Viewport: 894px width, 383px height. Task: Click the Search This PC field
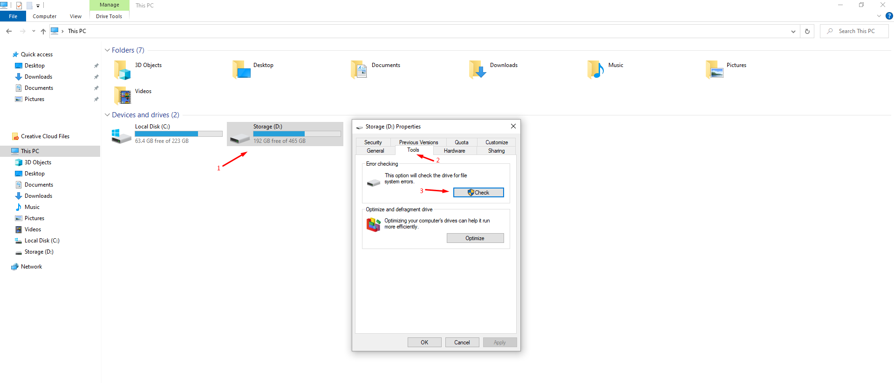[x=854, y=31]
